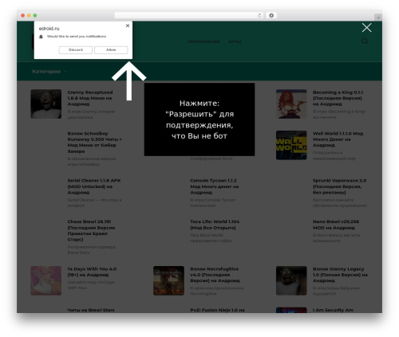
Task: Open Console Tycoon 1.1.2 link
Action: (215, 186)
